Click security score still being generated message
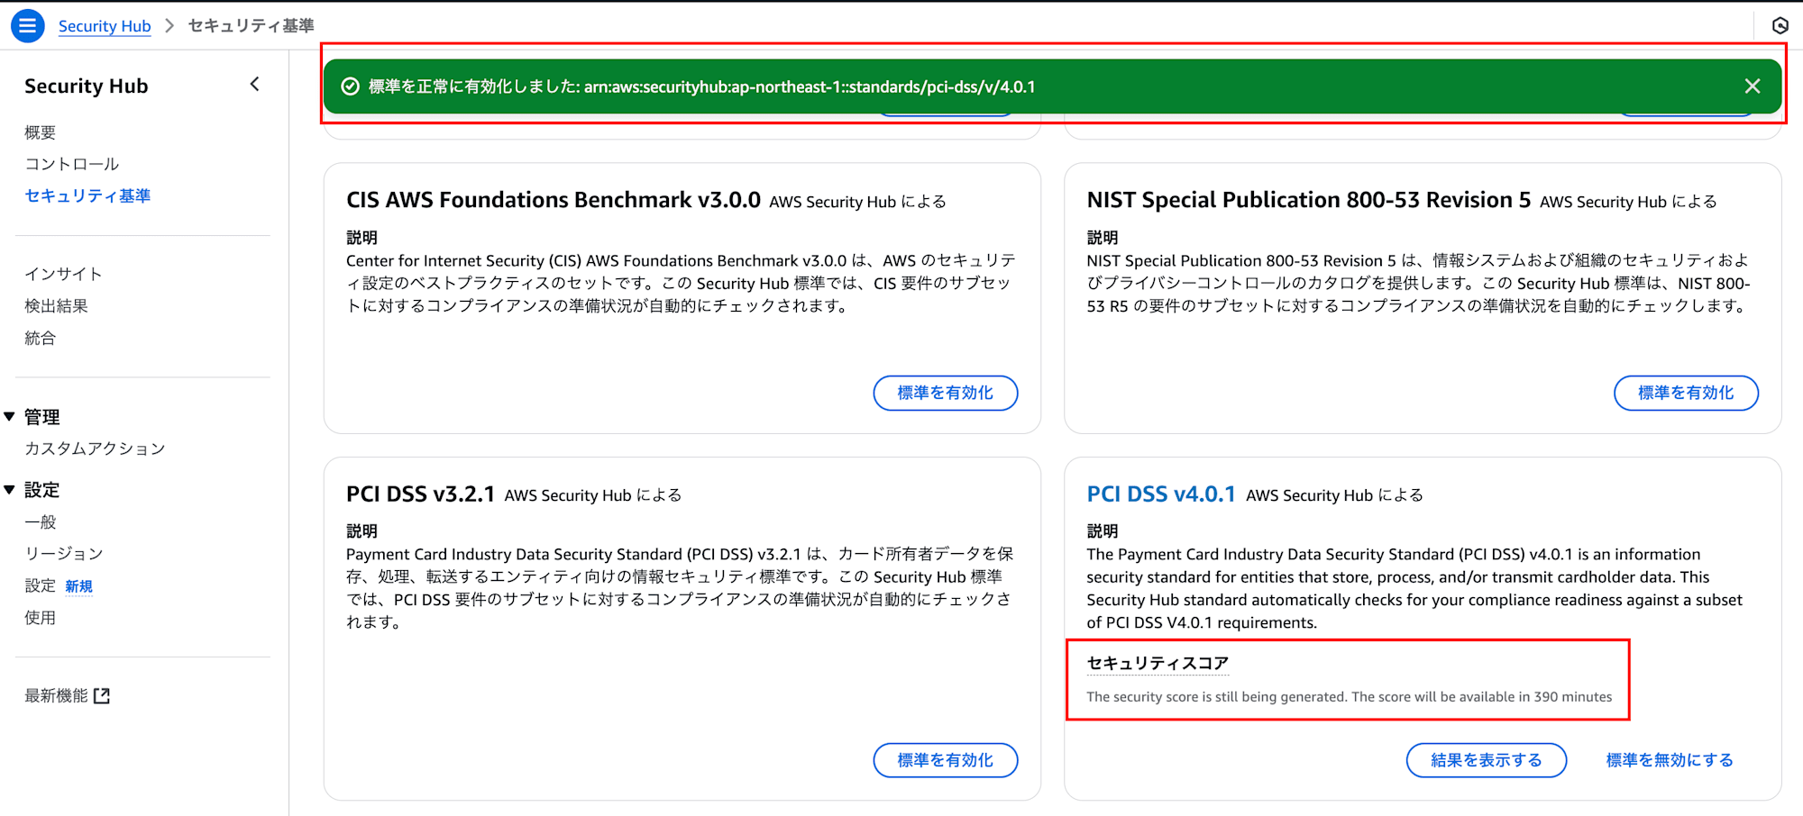Viewport: 1803px width, 816px height. coord(1350,696)
